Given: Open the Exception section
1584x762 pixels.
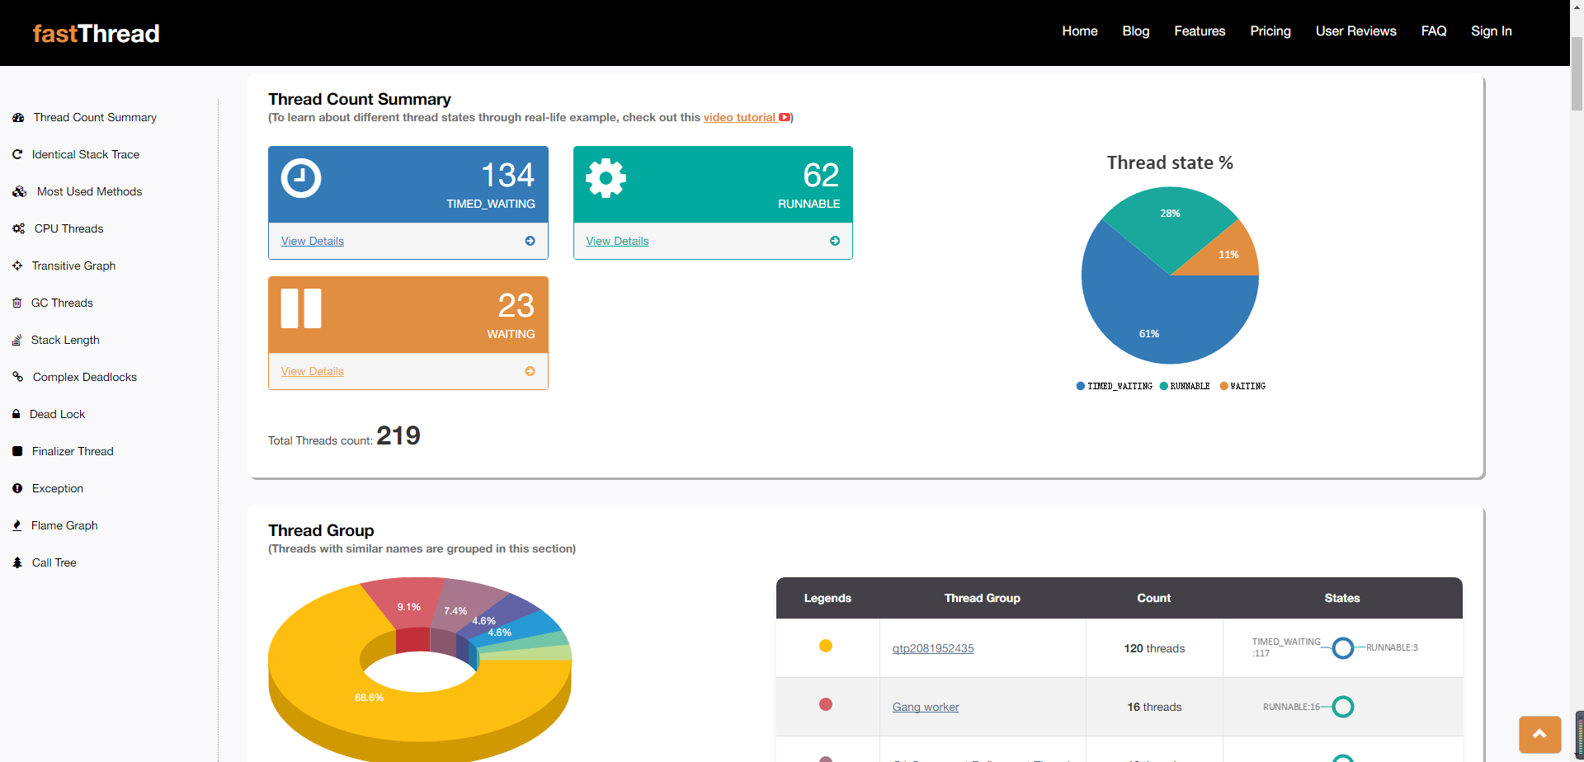Looking at the screenshot, I should pos(58,488).
